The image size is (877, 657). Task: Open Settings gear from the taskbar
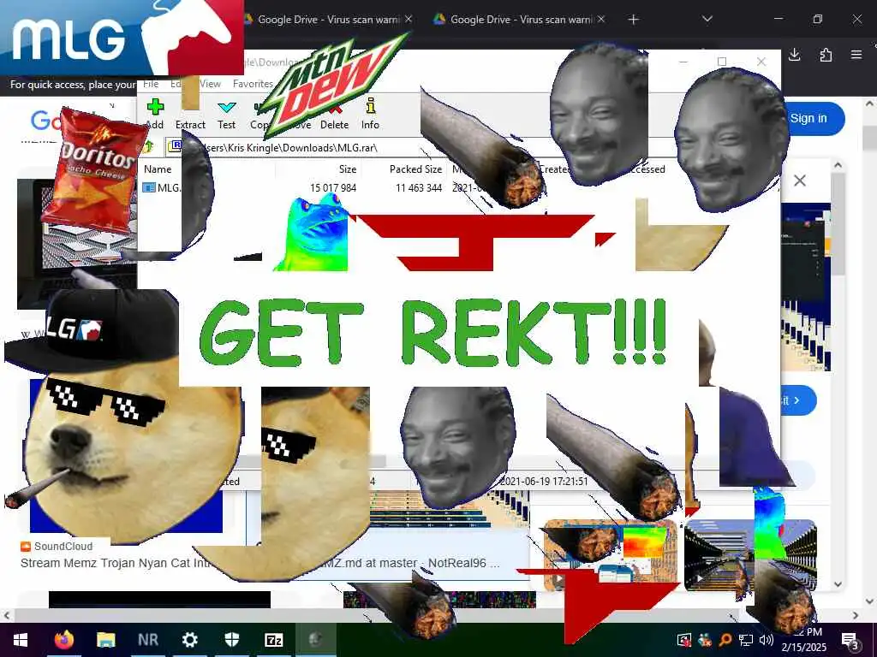189,640
